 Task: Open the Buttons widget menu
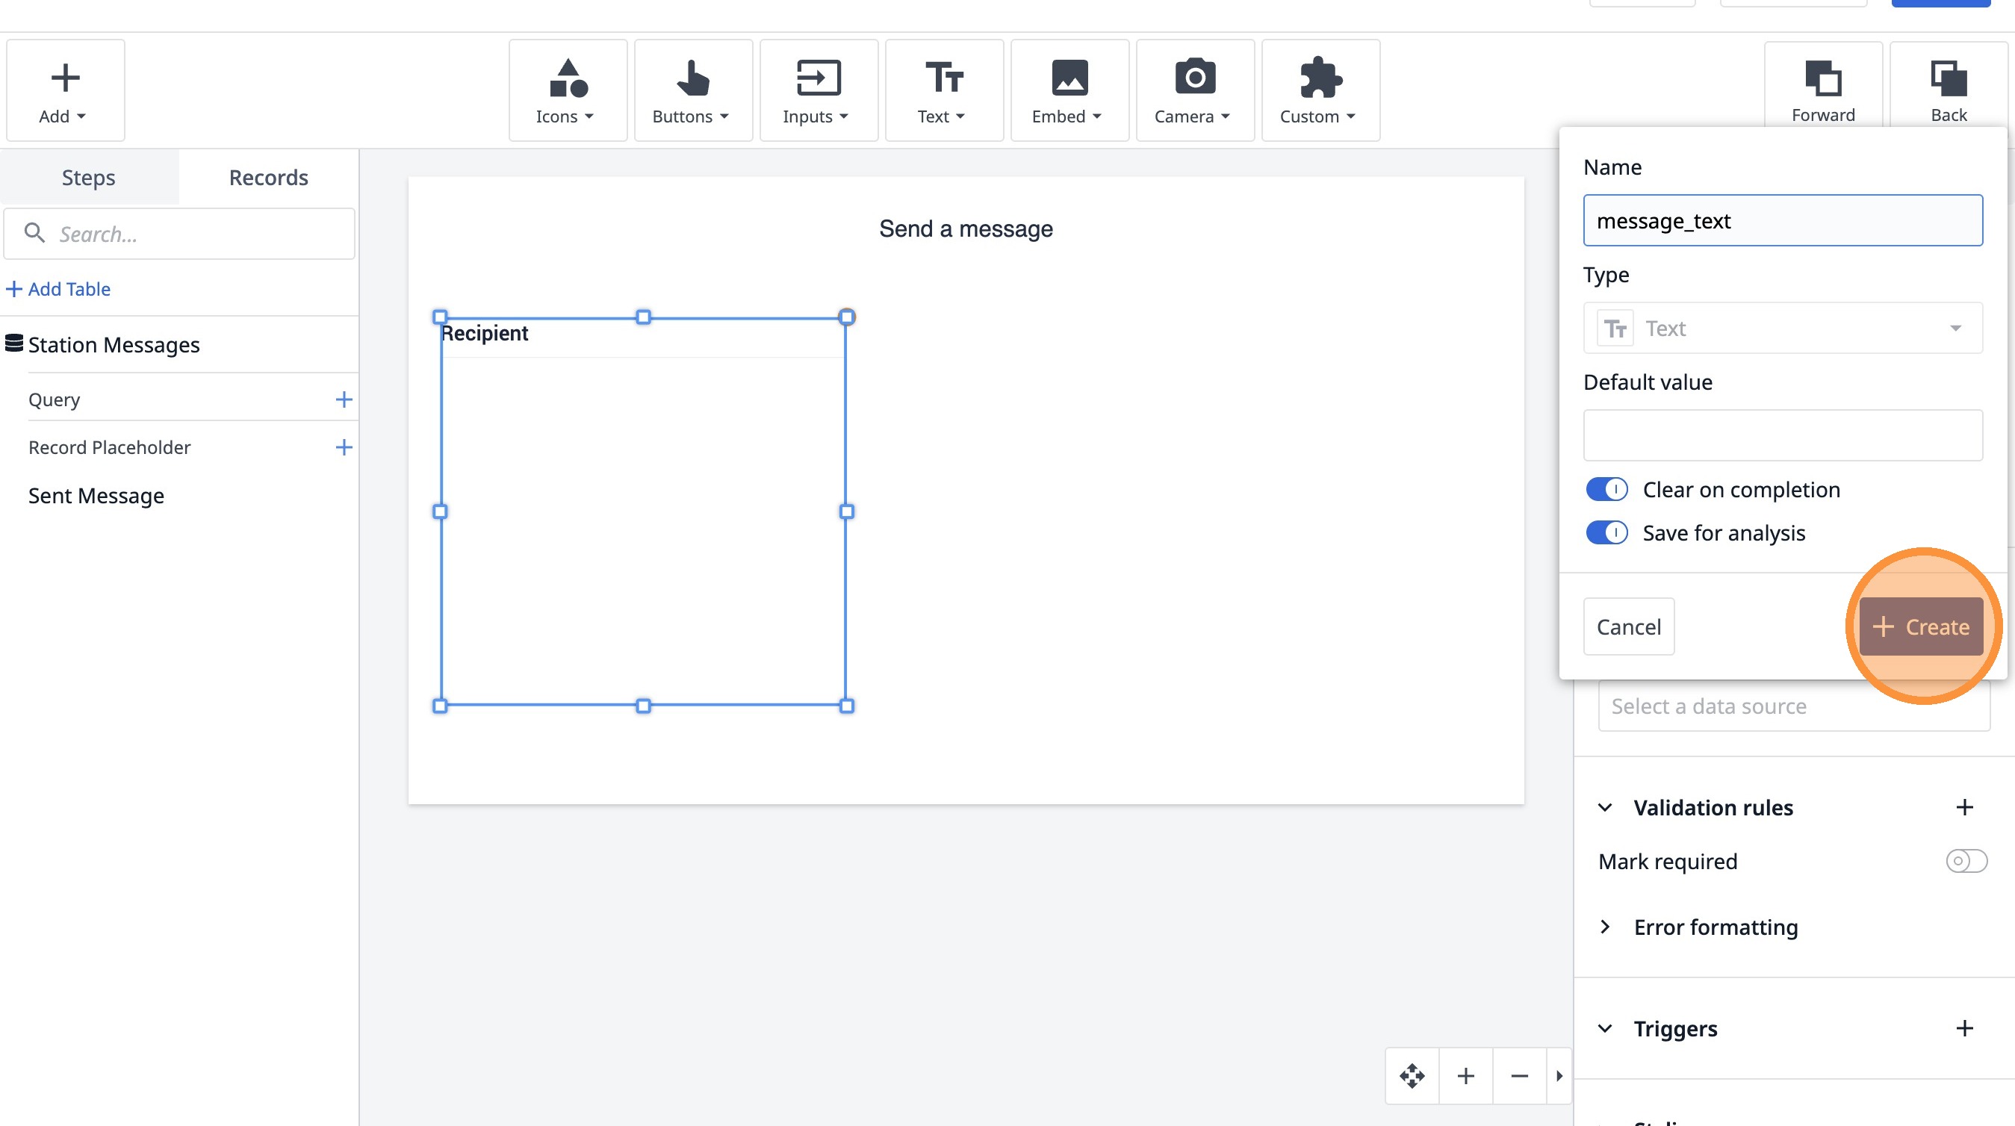click(x=692, y=90)
